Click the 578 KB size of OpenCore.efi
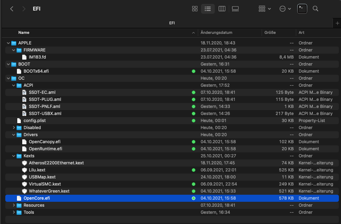341x224 pixels. point(286,198)
